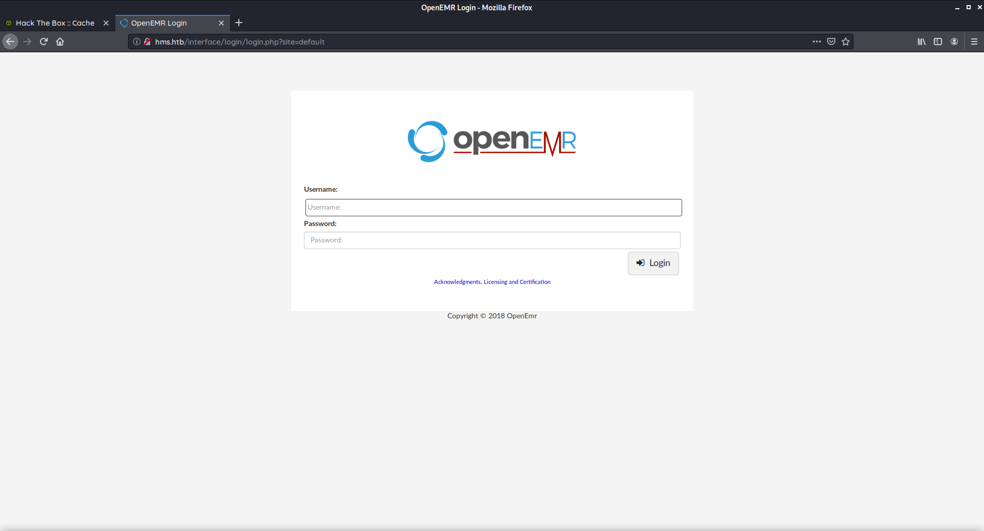This screenshot has height=531, width=984.
Task: Open the Firefox account icon
Action: [x=954, y=42]
